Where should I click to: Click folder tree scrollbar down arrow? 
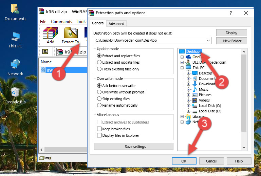click(244, 148)
